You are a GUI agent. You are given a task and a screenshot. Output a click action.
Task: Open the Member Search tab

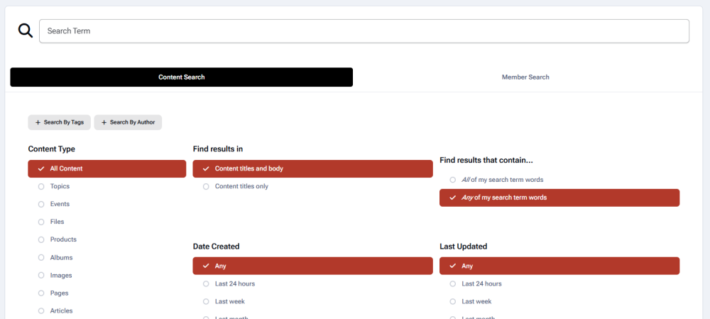coord(525,77)
